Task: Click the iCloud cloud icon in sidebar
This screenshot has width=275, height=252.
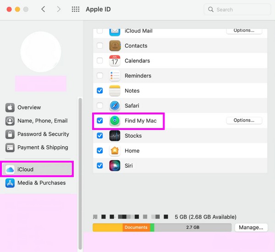Action: pyautogui.click(x=10, y=169)
